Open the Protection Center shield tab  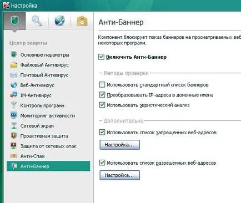[x=14, y=21]
